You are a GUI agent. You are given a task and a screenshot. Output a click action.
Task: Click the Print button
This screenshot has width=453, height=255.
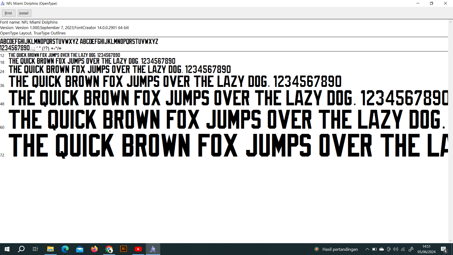8,13
